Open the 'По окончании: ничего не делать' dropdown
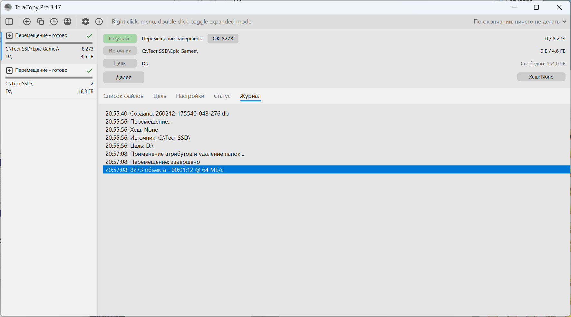Image resolution: width=571 pixels, height=317 pixels. [x=520, y=22]
